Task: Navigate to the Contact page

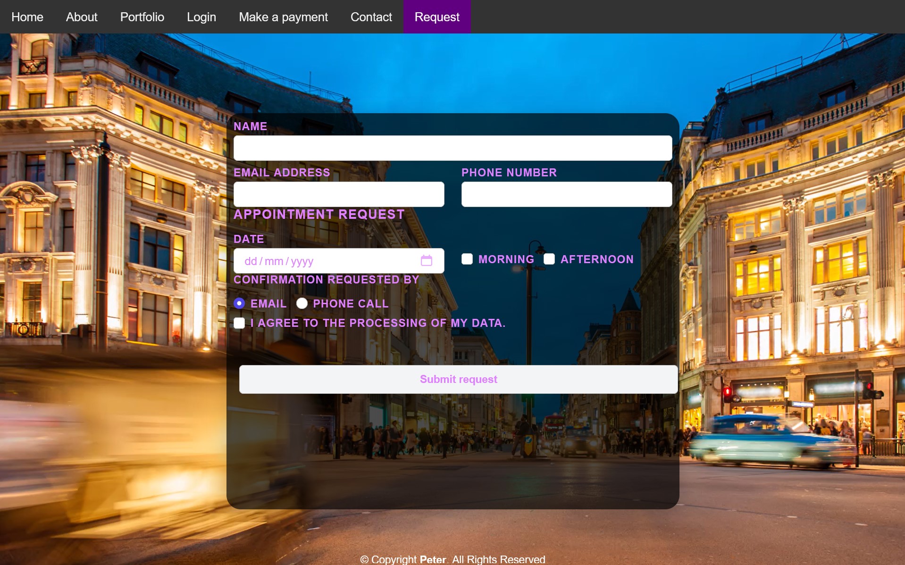Action: tap(371, 17)
